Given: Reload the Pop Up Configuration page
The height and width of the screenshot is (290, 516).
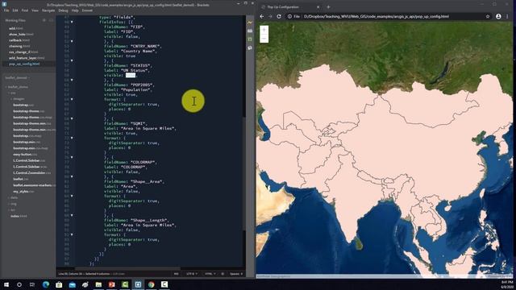Looking at the screenshot, I should click(279, 16).
